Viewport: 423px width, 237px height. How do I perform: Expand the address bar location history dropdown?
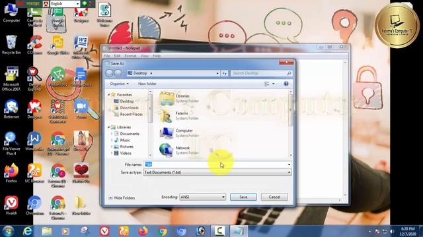(217, 73)
